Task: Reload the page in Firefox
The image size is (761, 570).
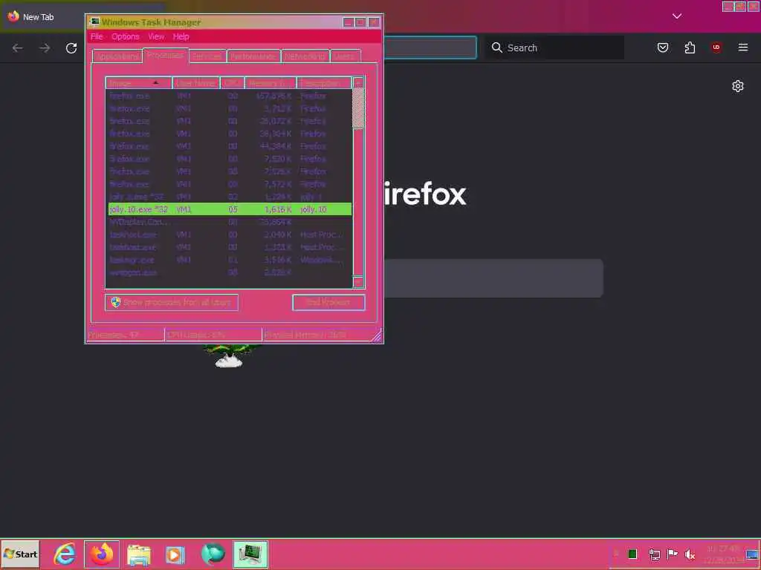Action: [x=71, y=47]
